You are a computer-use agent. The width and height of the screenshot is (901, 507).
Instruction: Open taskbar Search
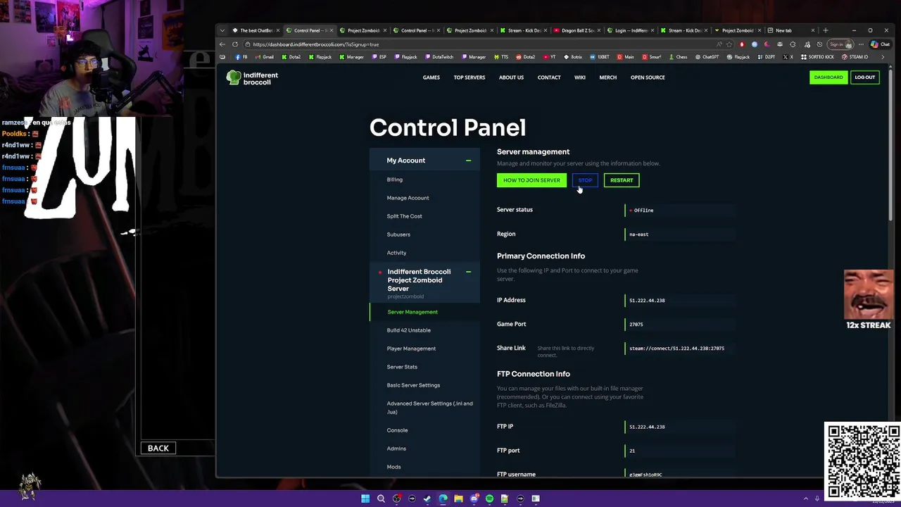coord(381,499)
